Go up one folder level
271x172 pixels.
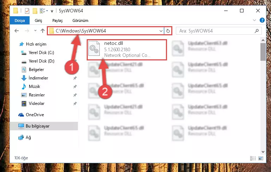tap(43, 31)
